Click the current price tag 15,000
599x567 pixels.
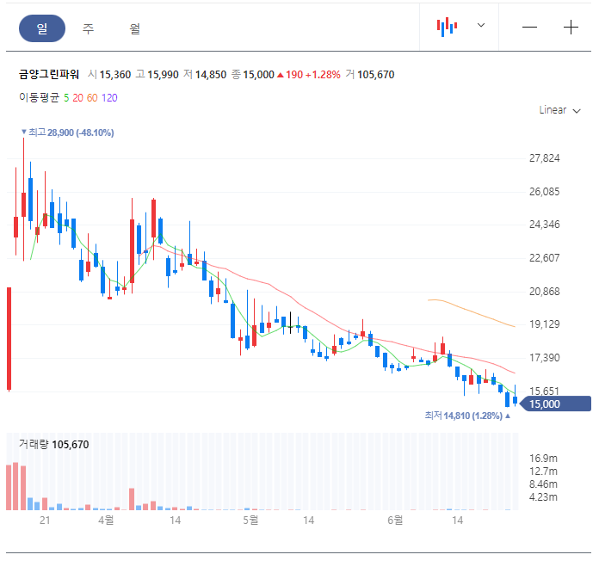point(556,404)
